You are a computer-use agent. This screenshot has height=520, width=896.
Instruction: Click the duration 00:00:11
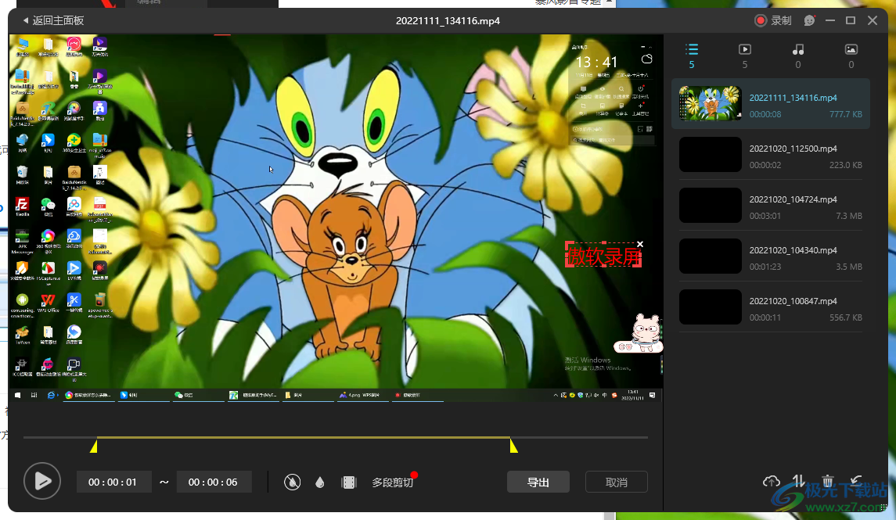pos(765,317)
